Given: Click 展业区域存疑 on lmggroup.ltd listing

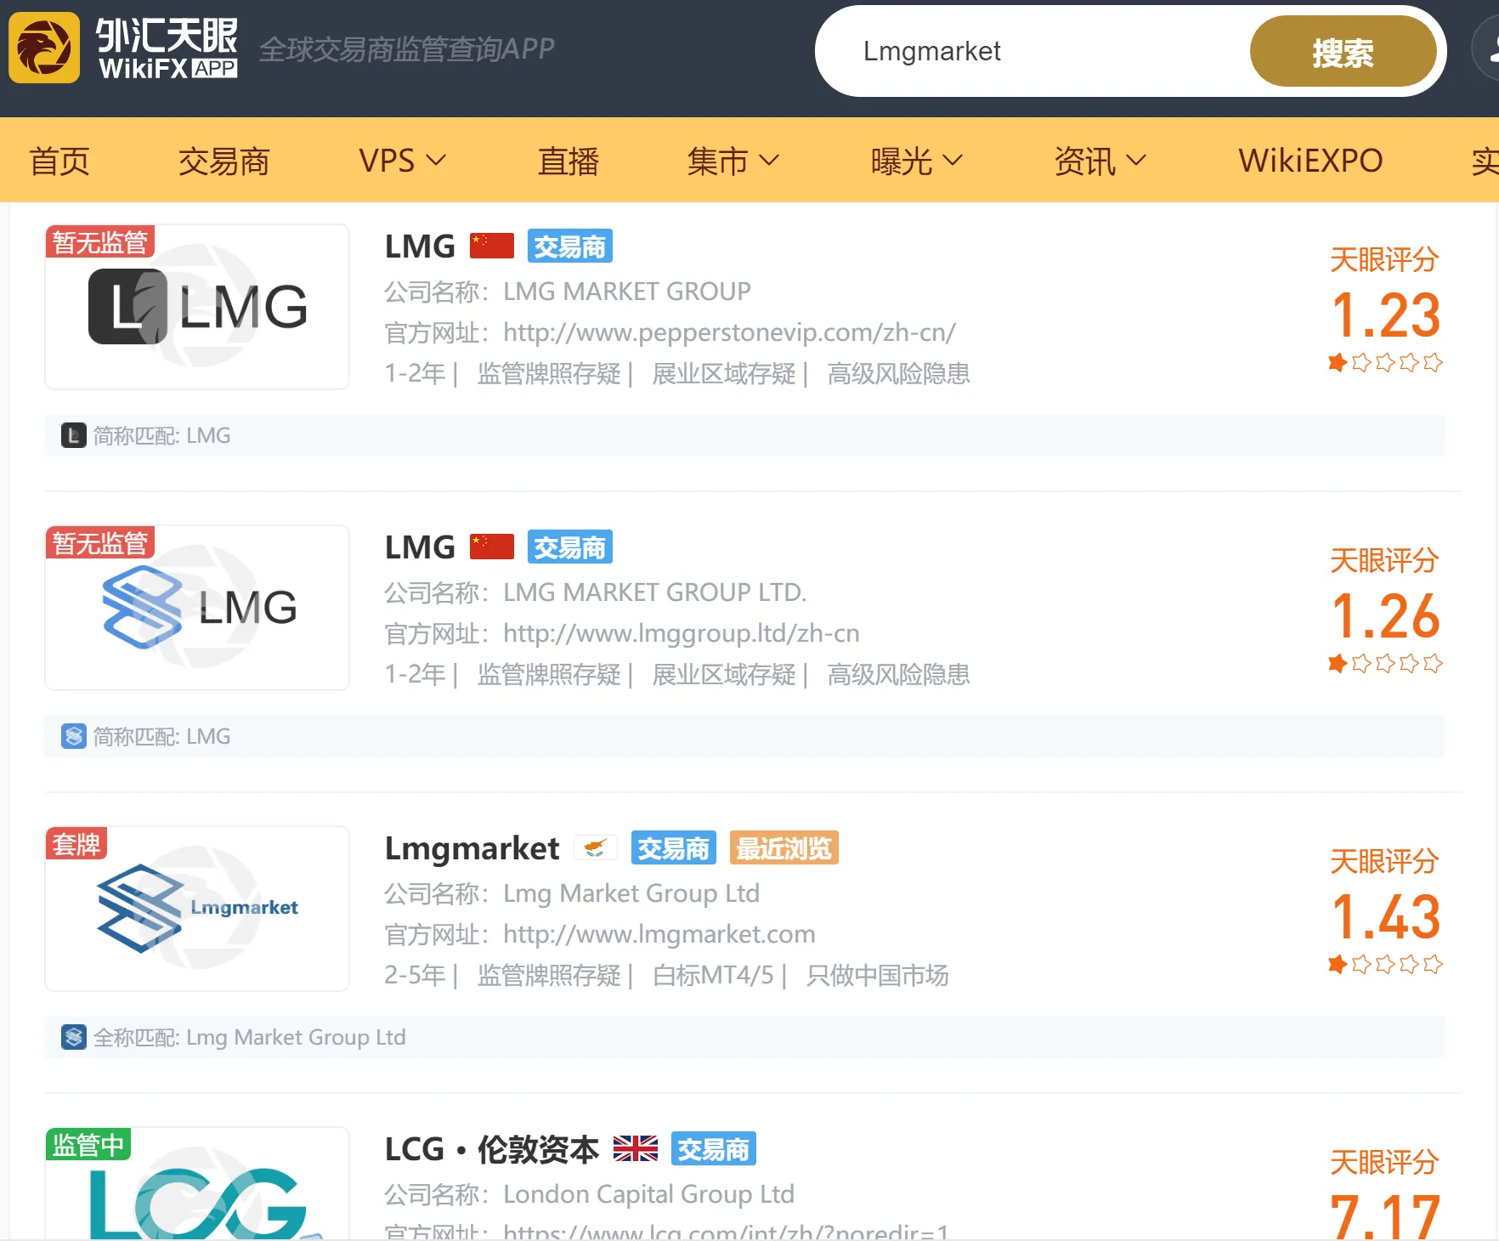Looking at the screenshot, I should click(724, 674).
